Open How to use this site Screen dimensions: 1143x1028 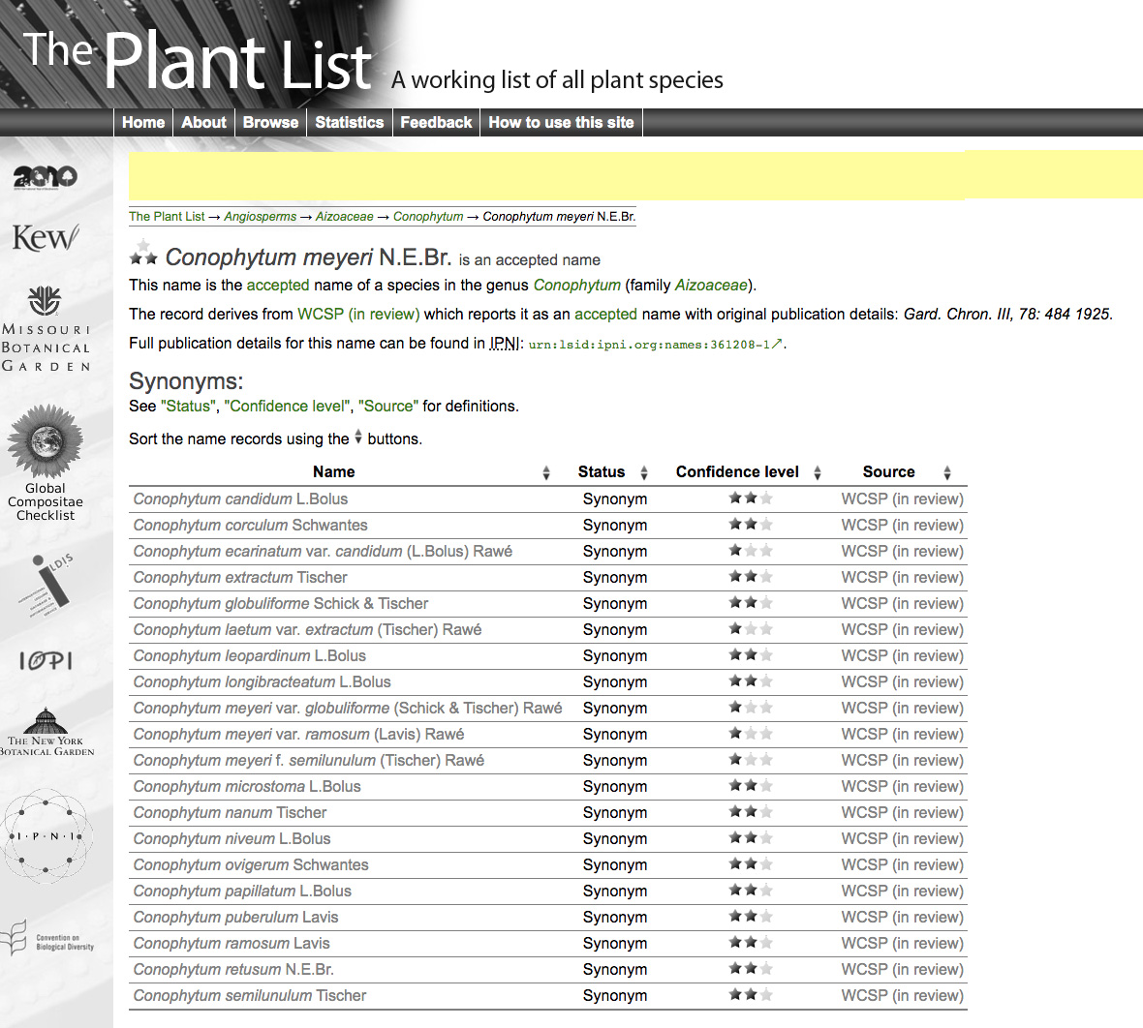pyautogui.click(x=561, y=122)
